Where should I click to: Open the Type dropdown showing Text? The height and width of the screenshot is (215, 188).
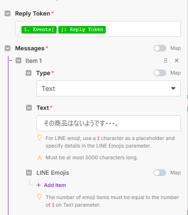coord(108,88)
